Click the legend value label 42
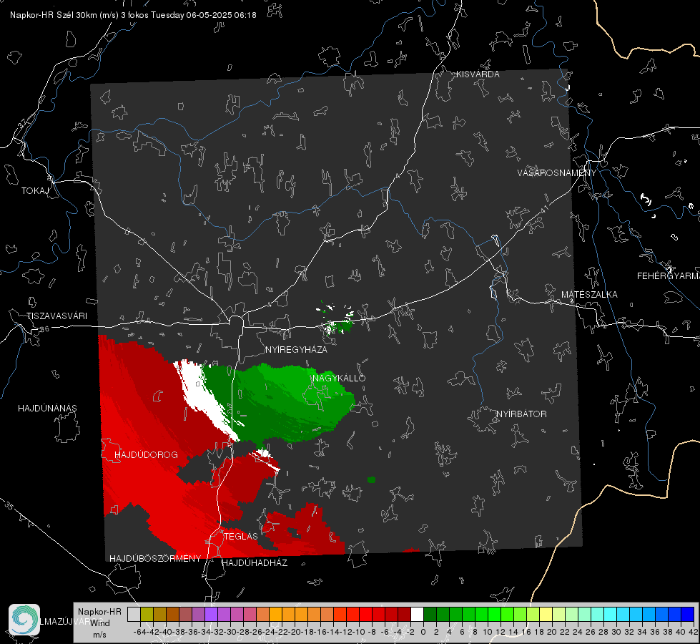 (x=694, y=632)
